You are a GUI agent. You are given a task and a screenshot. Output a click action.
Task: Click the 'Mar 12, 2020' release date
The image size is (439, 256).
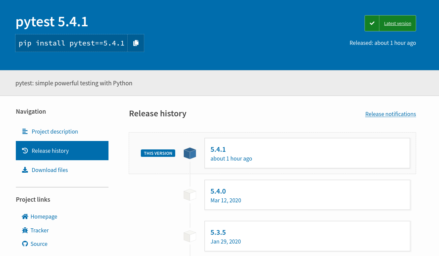(226, 200)
